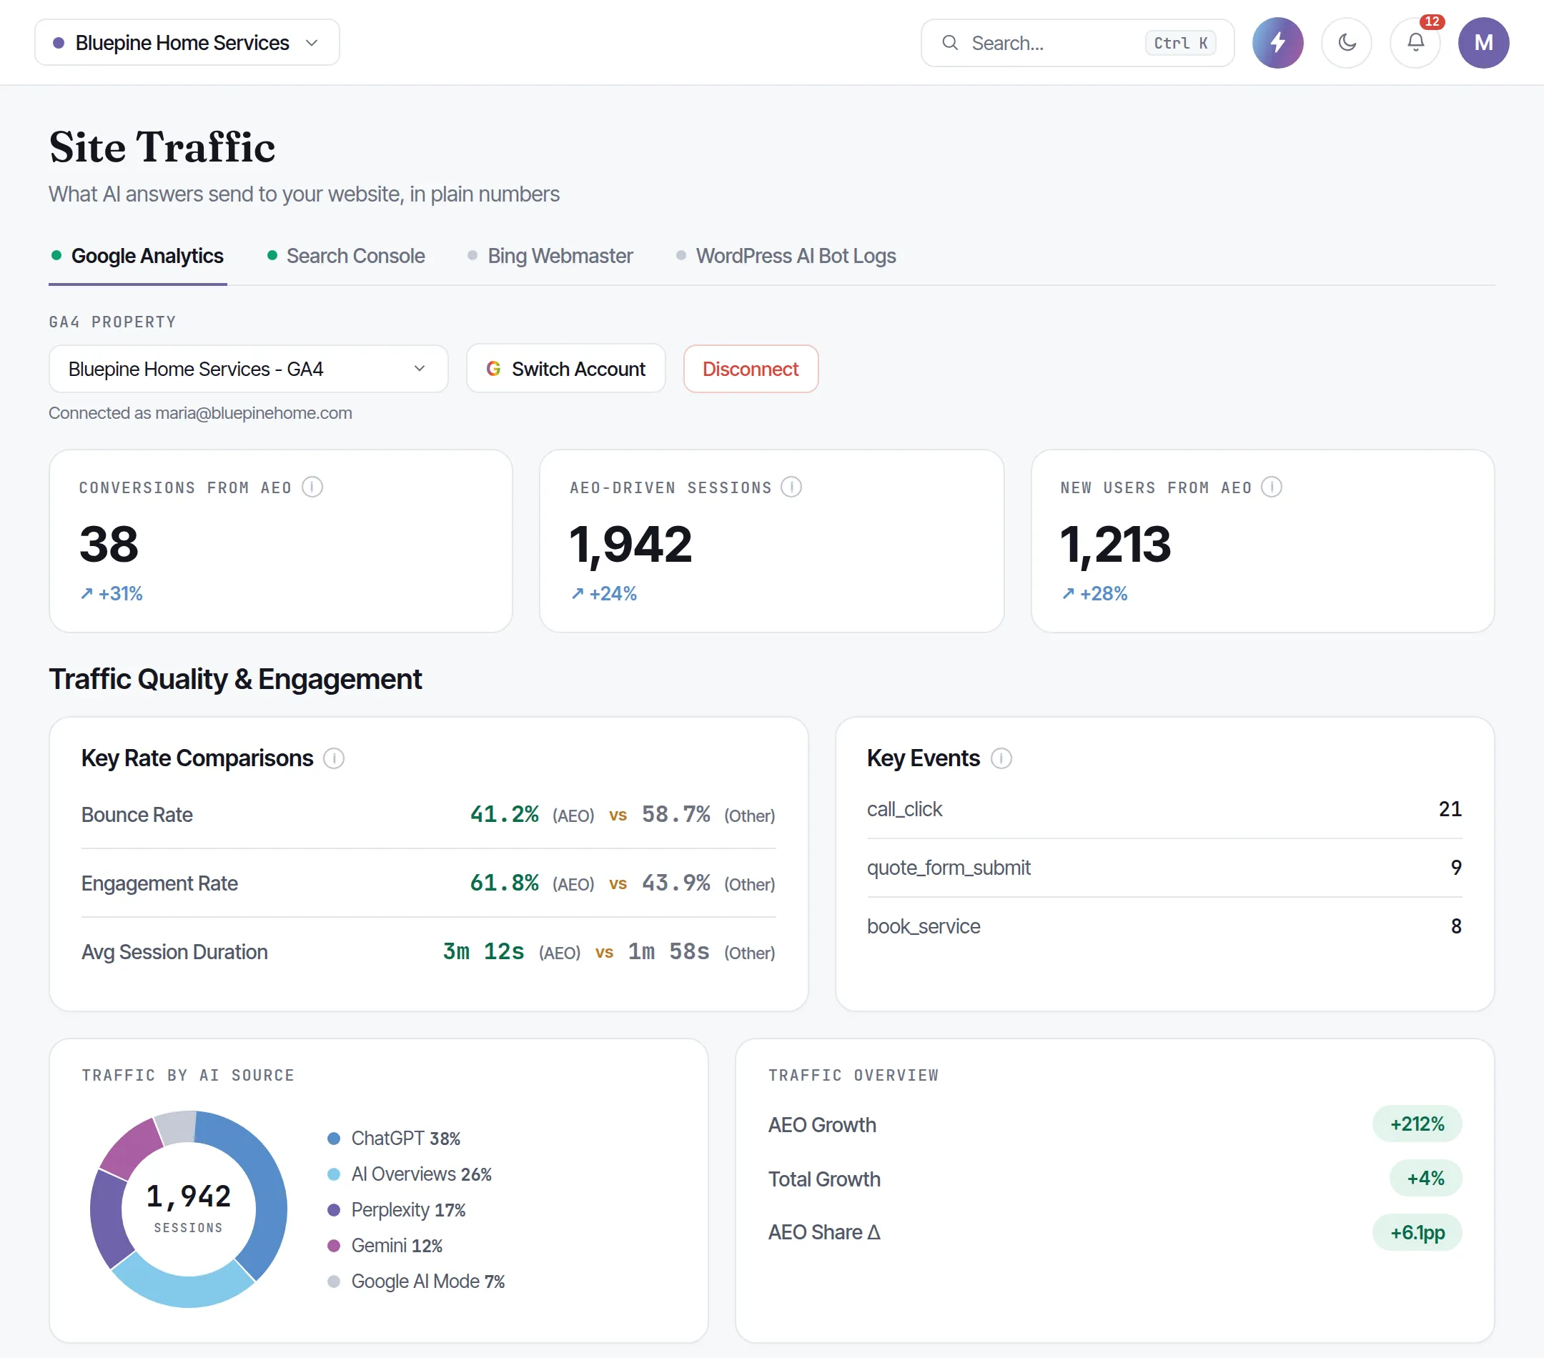Viewport: 1544px width, 1358px height.
Task: Open the WordPress AI Bot Logs tab
Action: (786, 256)
